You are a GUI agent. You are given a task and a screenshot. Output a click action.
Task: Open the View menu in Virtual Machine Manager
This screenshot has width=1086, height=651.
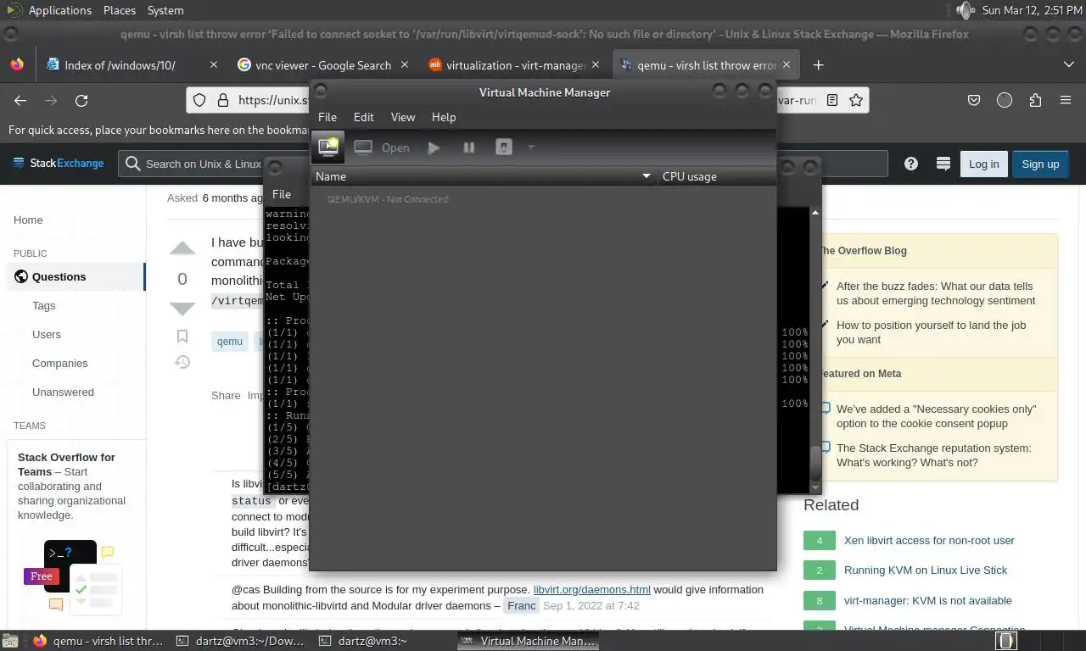[x=402, y=117]
